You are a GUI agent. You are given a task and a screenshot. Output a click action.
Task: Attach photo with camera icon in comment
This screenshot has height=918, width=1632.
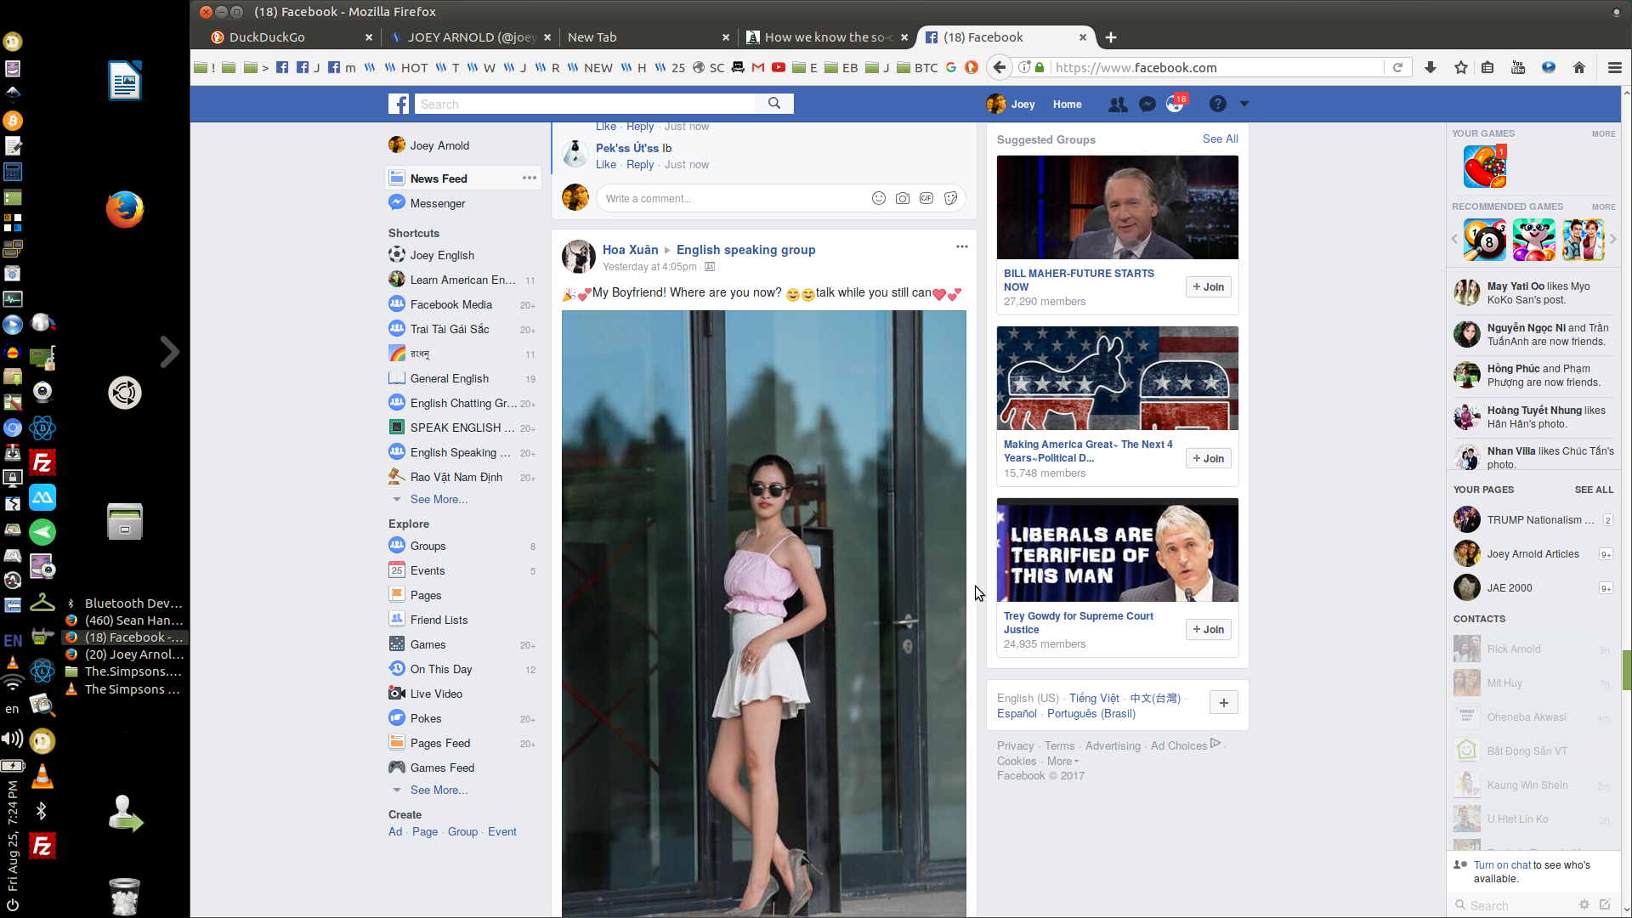click(x=903, y=198)
